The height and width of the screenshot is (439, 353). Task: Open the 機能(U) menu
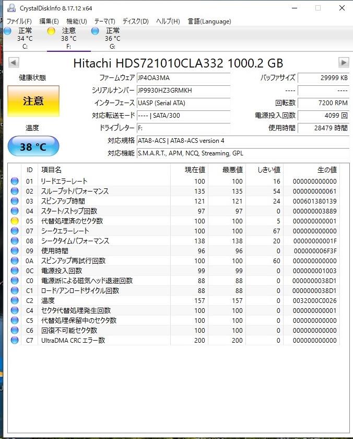coord(77,21)
